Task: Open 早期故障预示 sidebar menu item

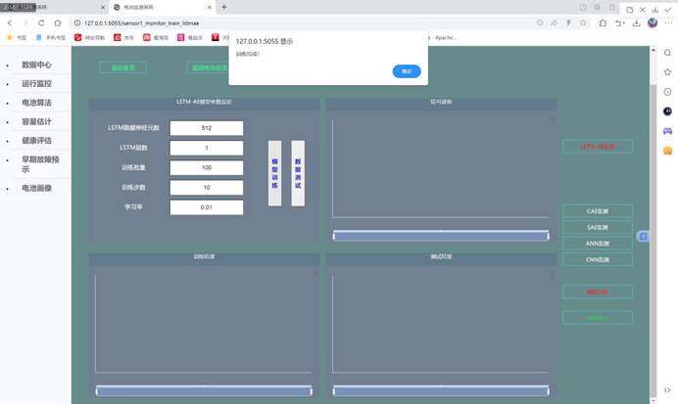Action: (39, 163)
